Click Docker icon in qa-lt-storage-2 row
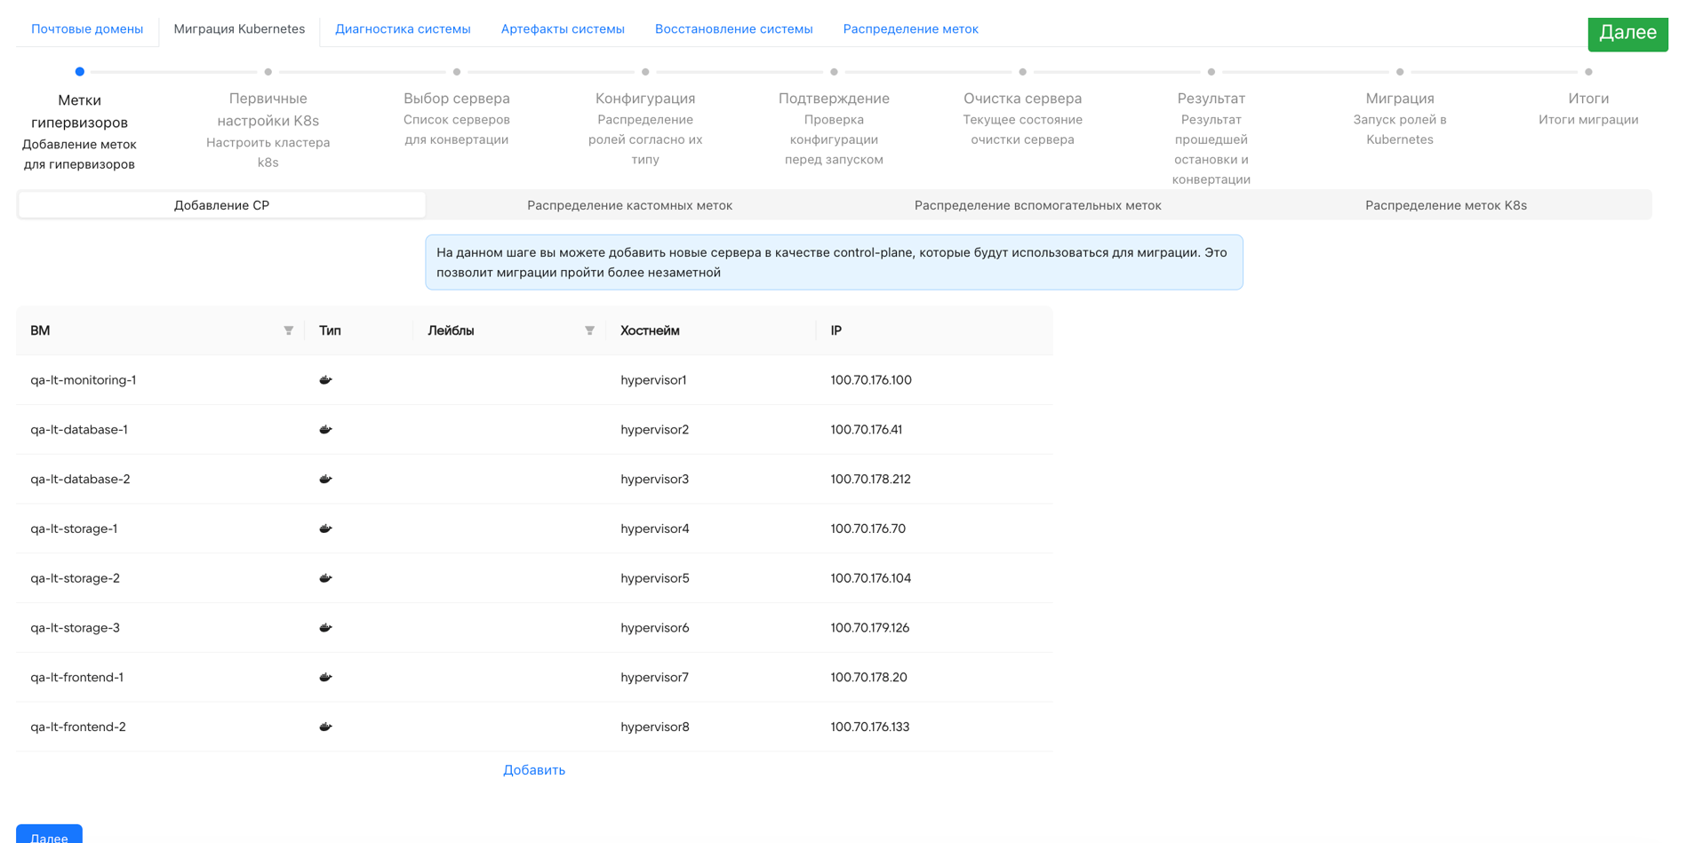Screen dimensions: 1695x843 point(325,578)
